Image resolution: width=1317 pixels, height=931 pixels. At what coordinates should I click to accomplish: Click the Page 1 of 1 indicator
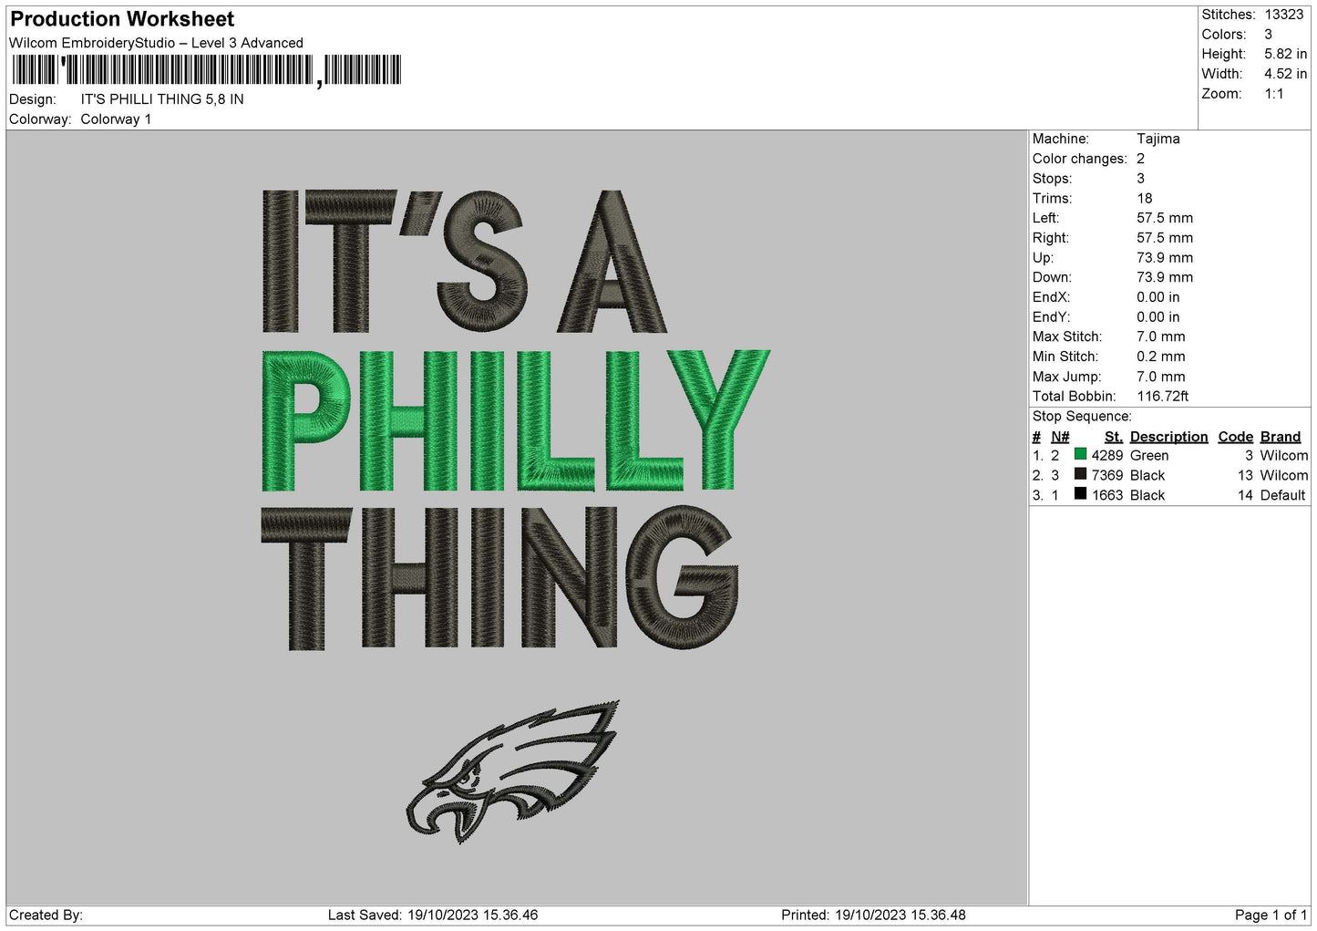coord(1271,915)
